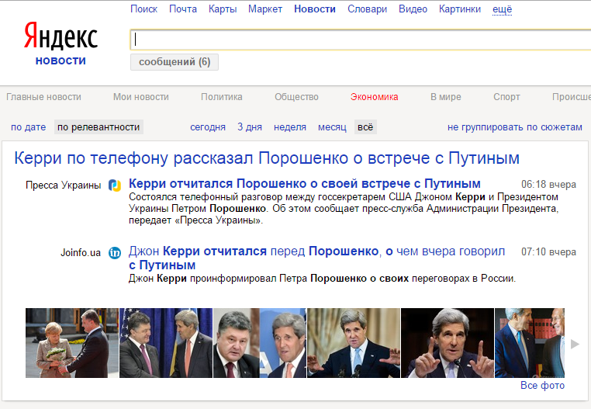Image resolution: width=591 pixels, height=409 pixels.
Task: Open the 'ещё' more services menu
Action: coord(502,9)
